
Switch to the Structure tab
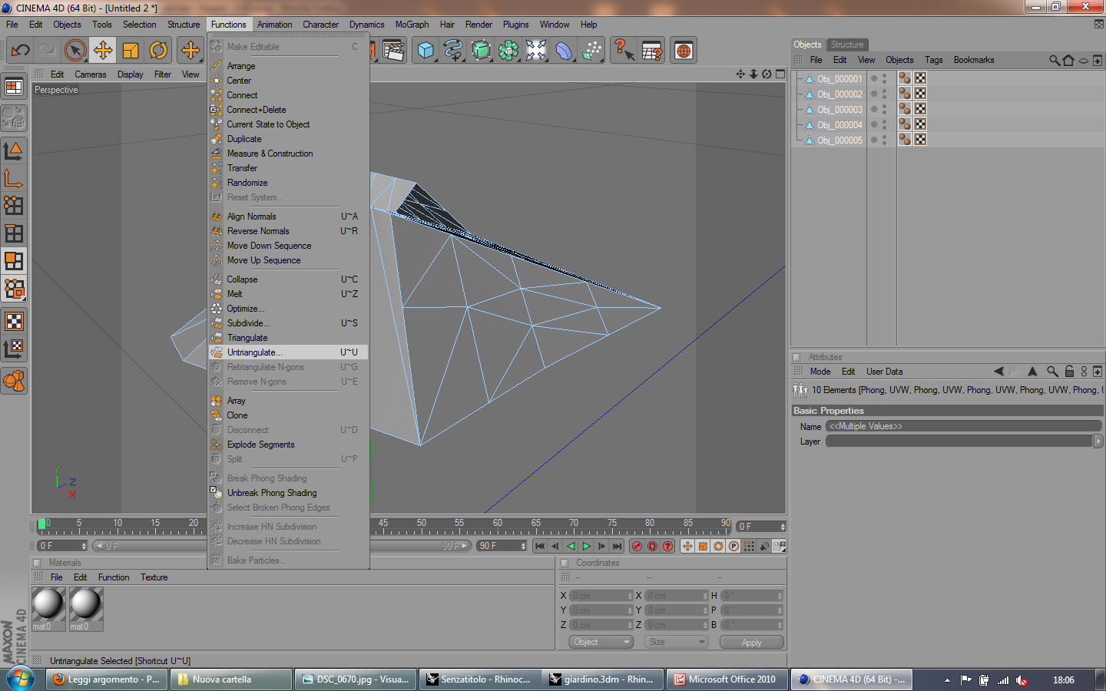(847, 45)
